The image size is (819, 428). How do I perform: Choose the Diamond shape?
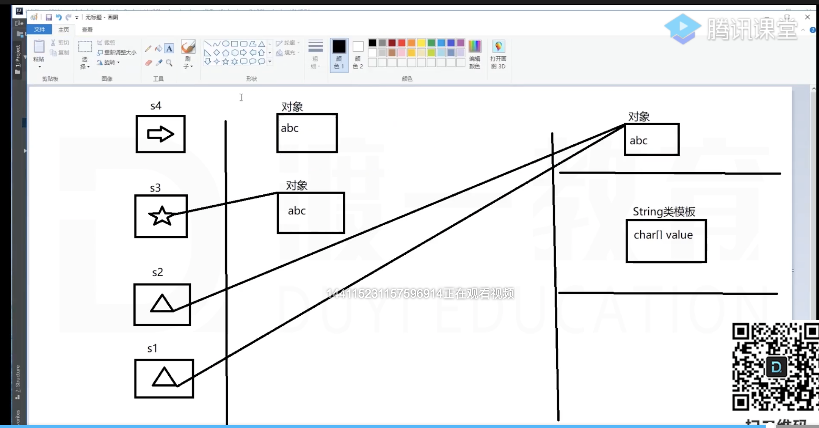pos(216,53)
